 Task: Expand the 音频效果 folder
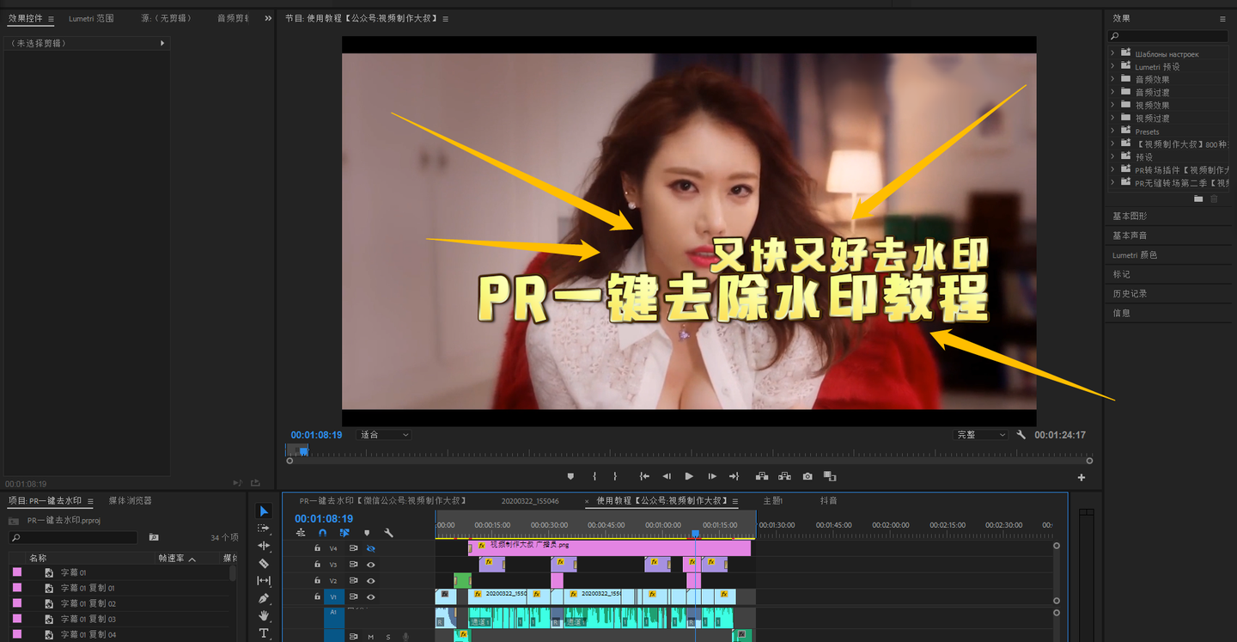(x=1112, y=79)
